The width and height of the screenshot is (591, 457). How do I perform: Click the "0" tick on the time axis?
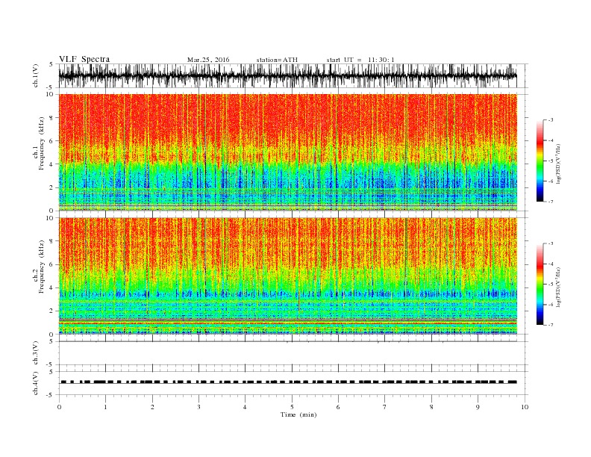click(x=59, y=407)
